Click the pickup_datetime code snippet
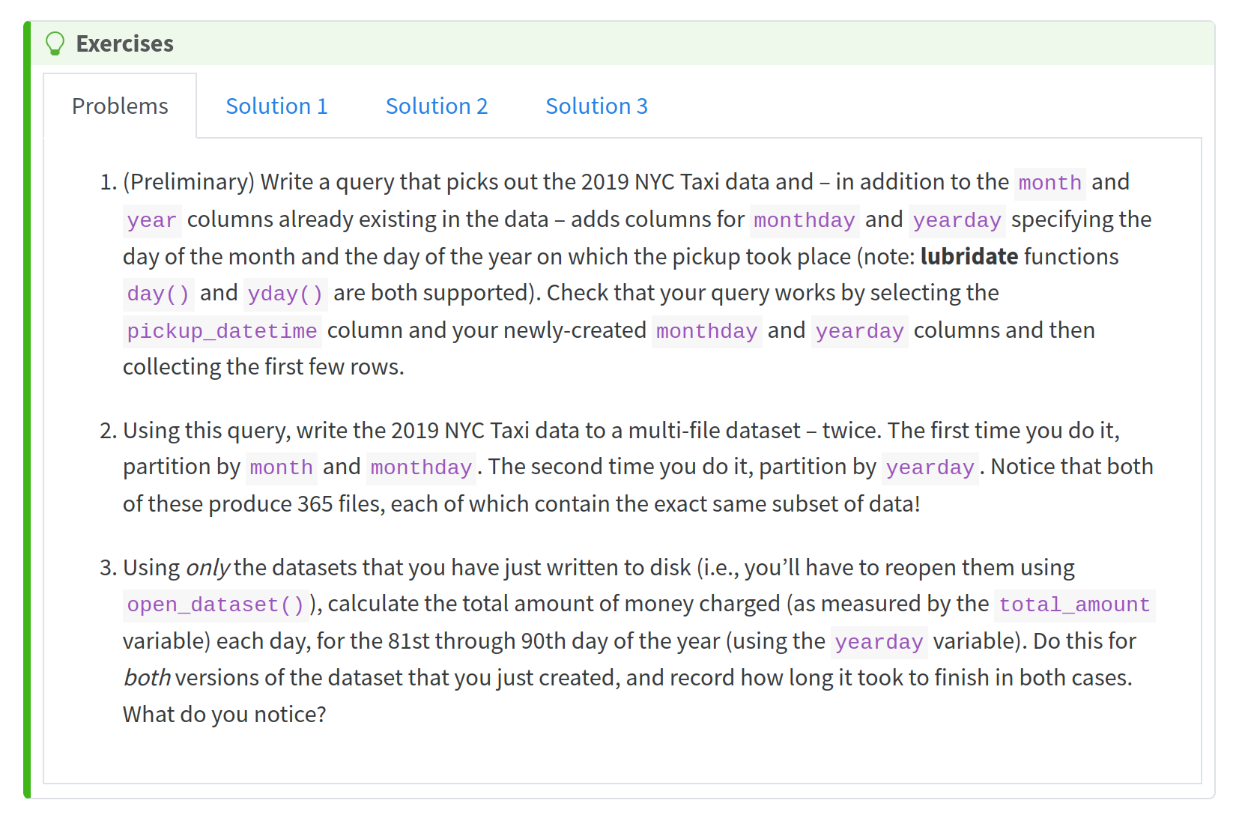 point(222,331)
